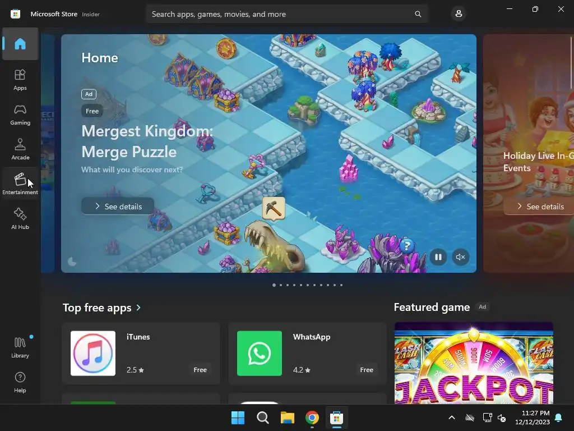This screenshot has width=574, height=431.
Task: See details for Holiday Live In-Game Events
Action: point(540,207)
